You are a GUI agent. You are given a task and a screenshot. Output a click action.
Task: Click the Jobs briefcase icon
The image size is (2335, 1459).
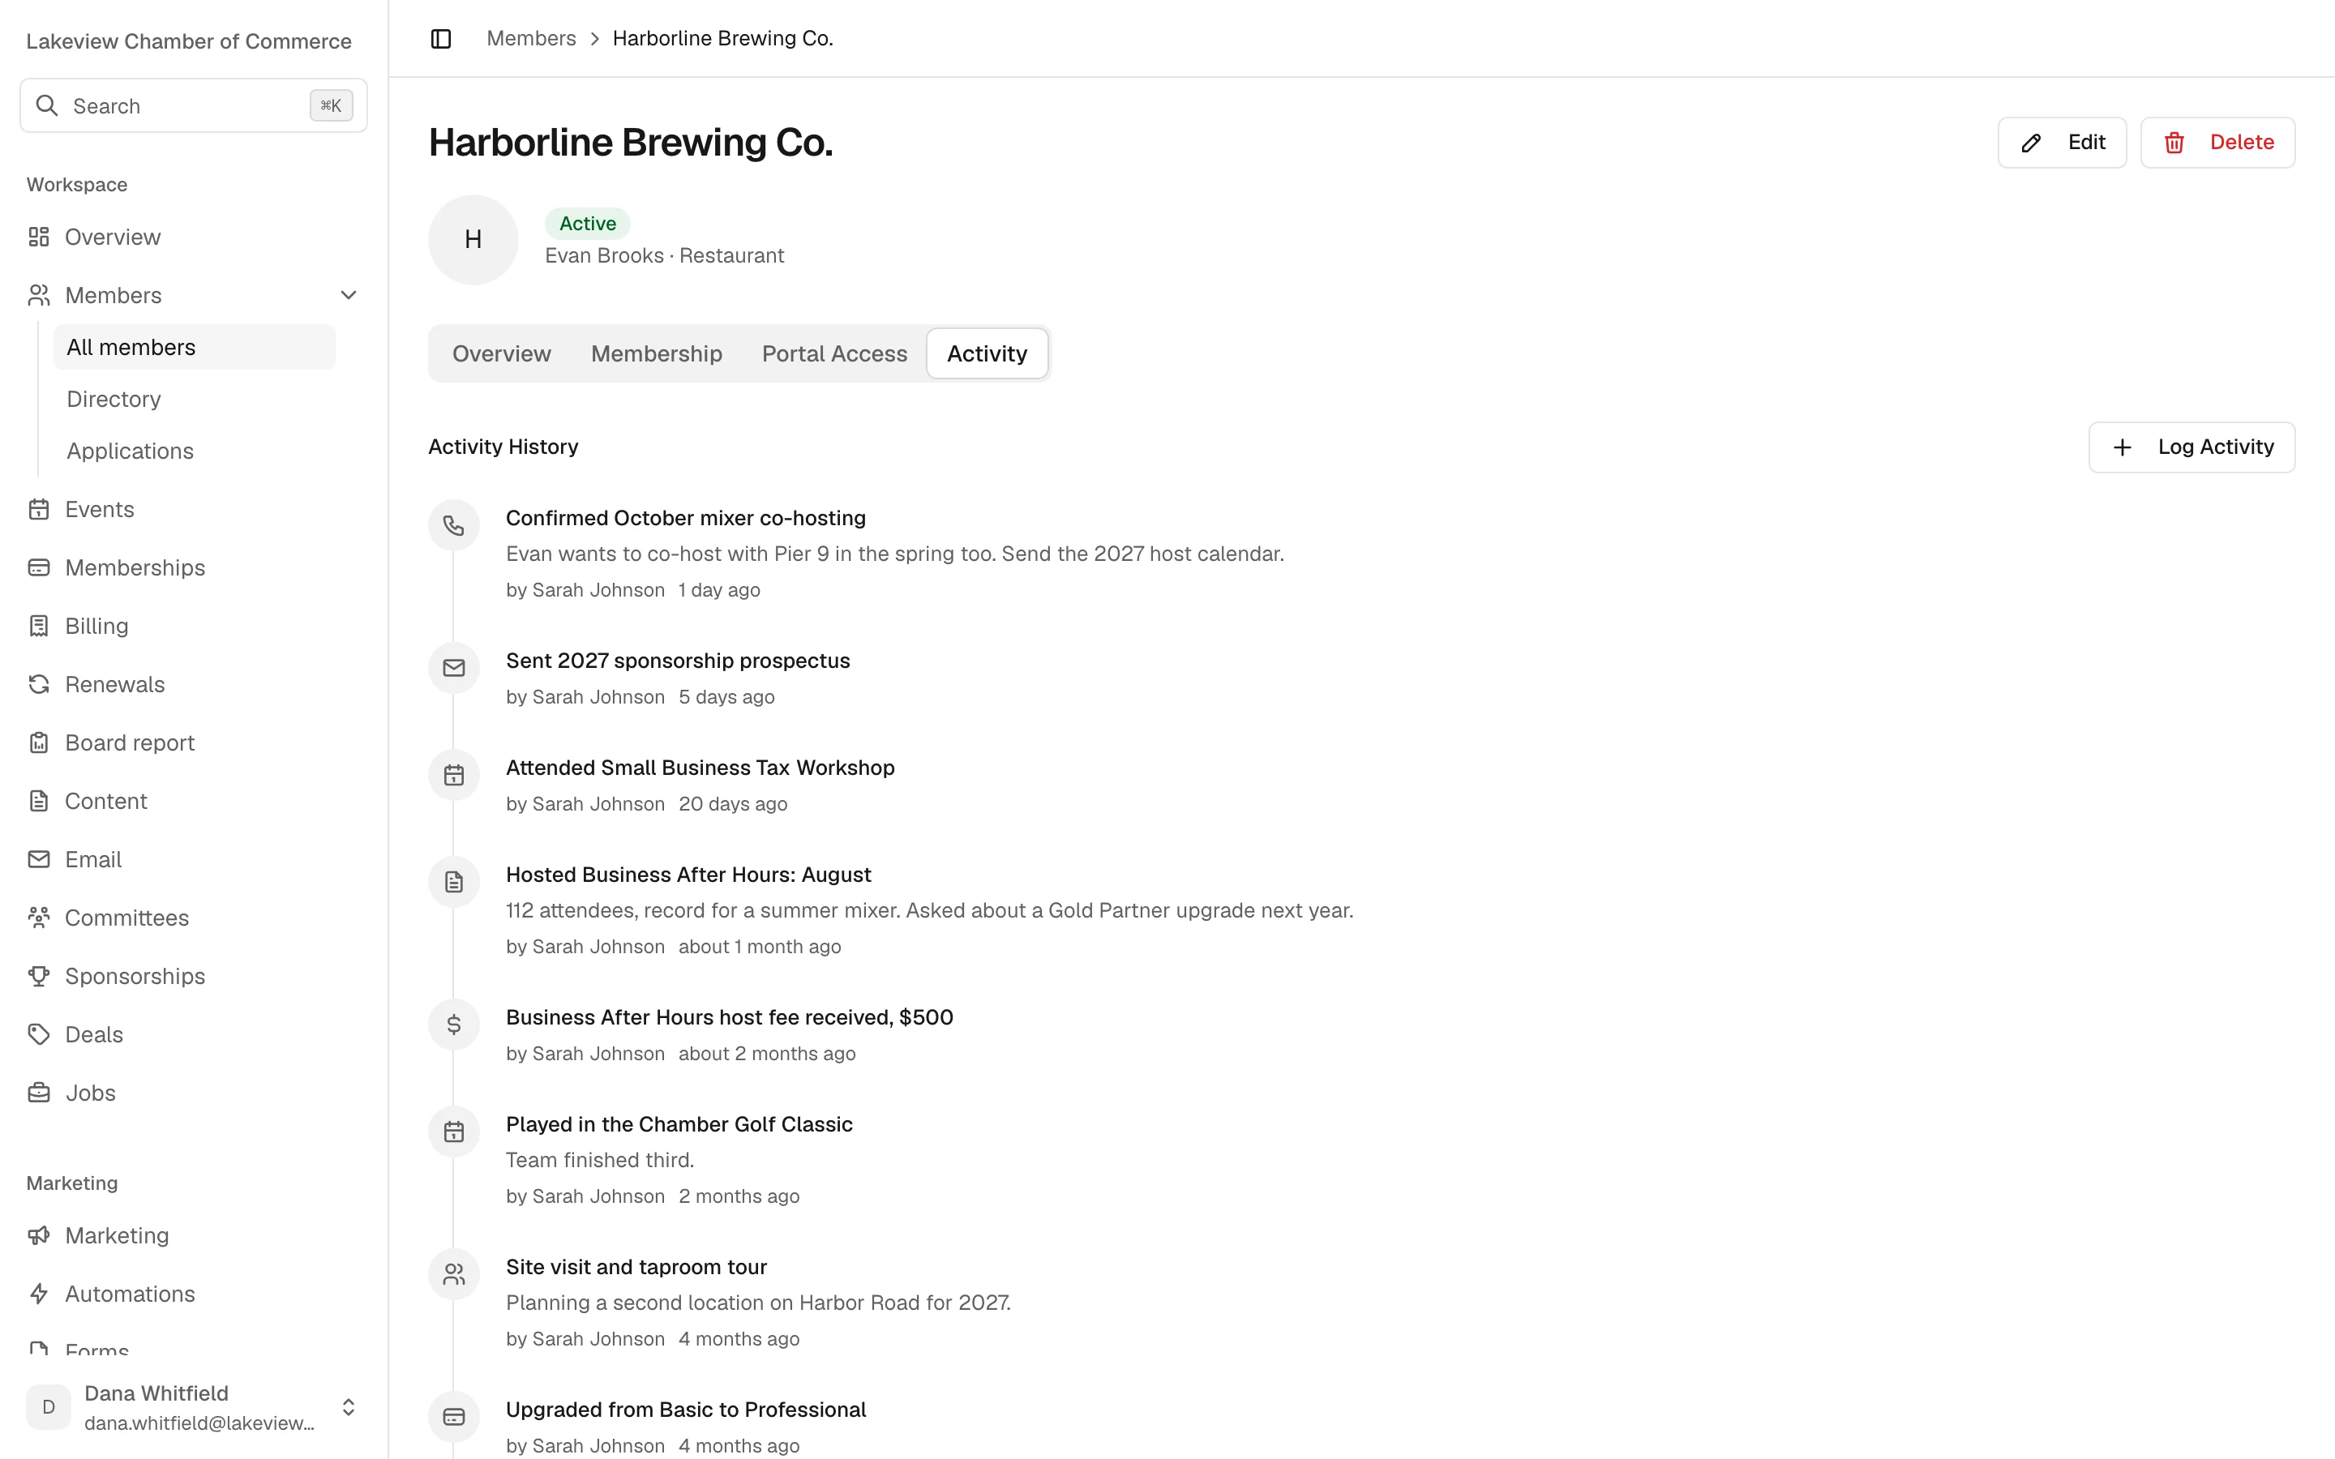39,1093
